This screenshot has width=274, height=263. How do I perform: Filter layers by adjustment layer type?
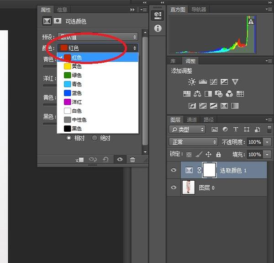coord(225,129)
